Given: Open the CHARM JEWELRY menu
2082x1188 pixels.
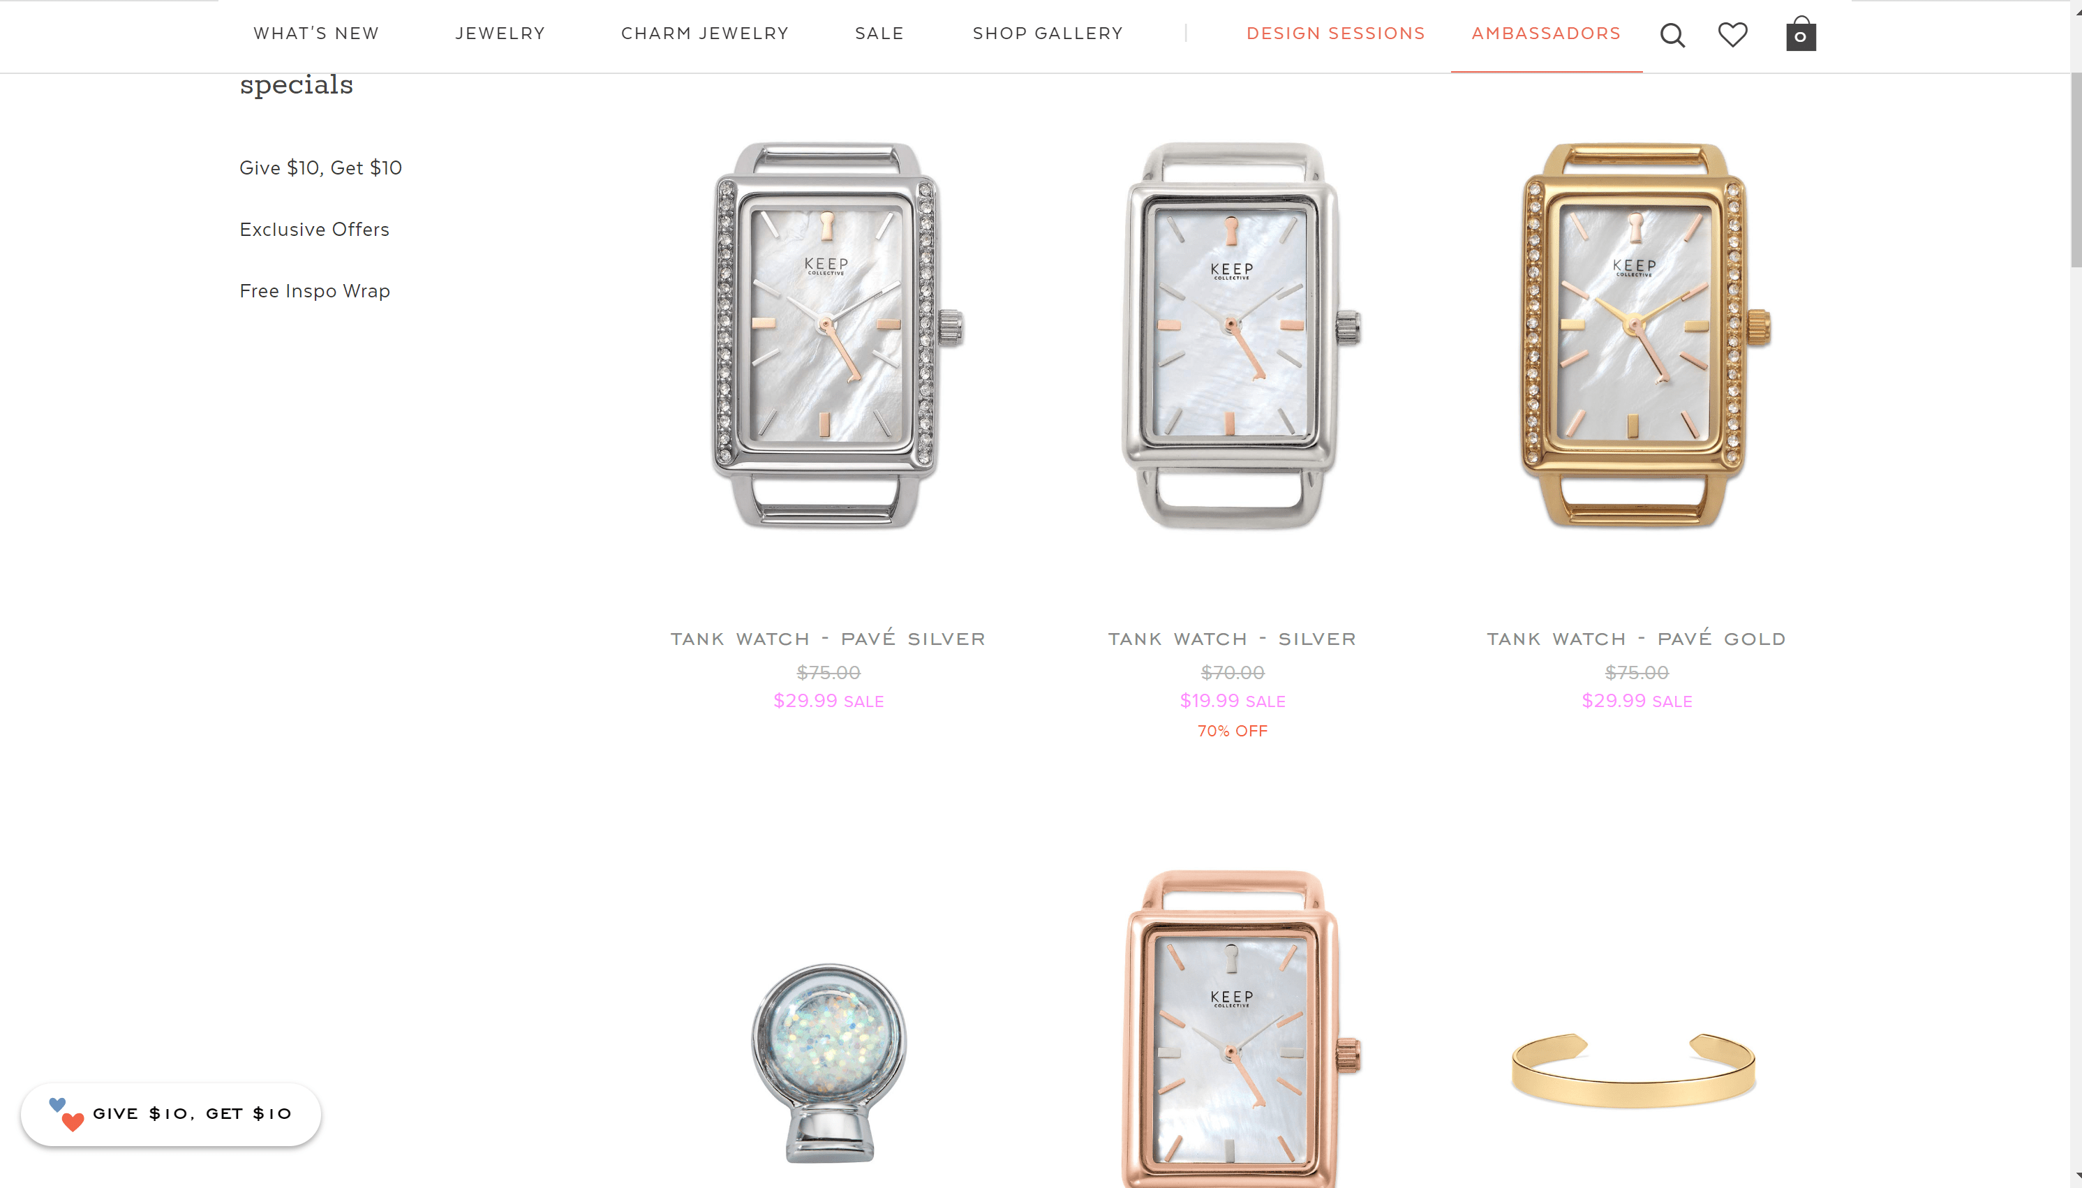Looking at the screenshot, I should pos(705,34).
